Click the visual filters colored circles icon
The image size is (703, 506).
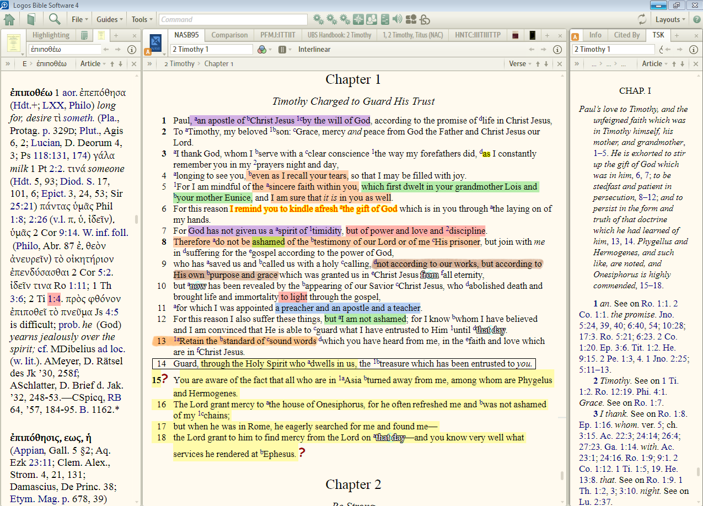coord(262,49)
